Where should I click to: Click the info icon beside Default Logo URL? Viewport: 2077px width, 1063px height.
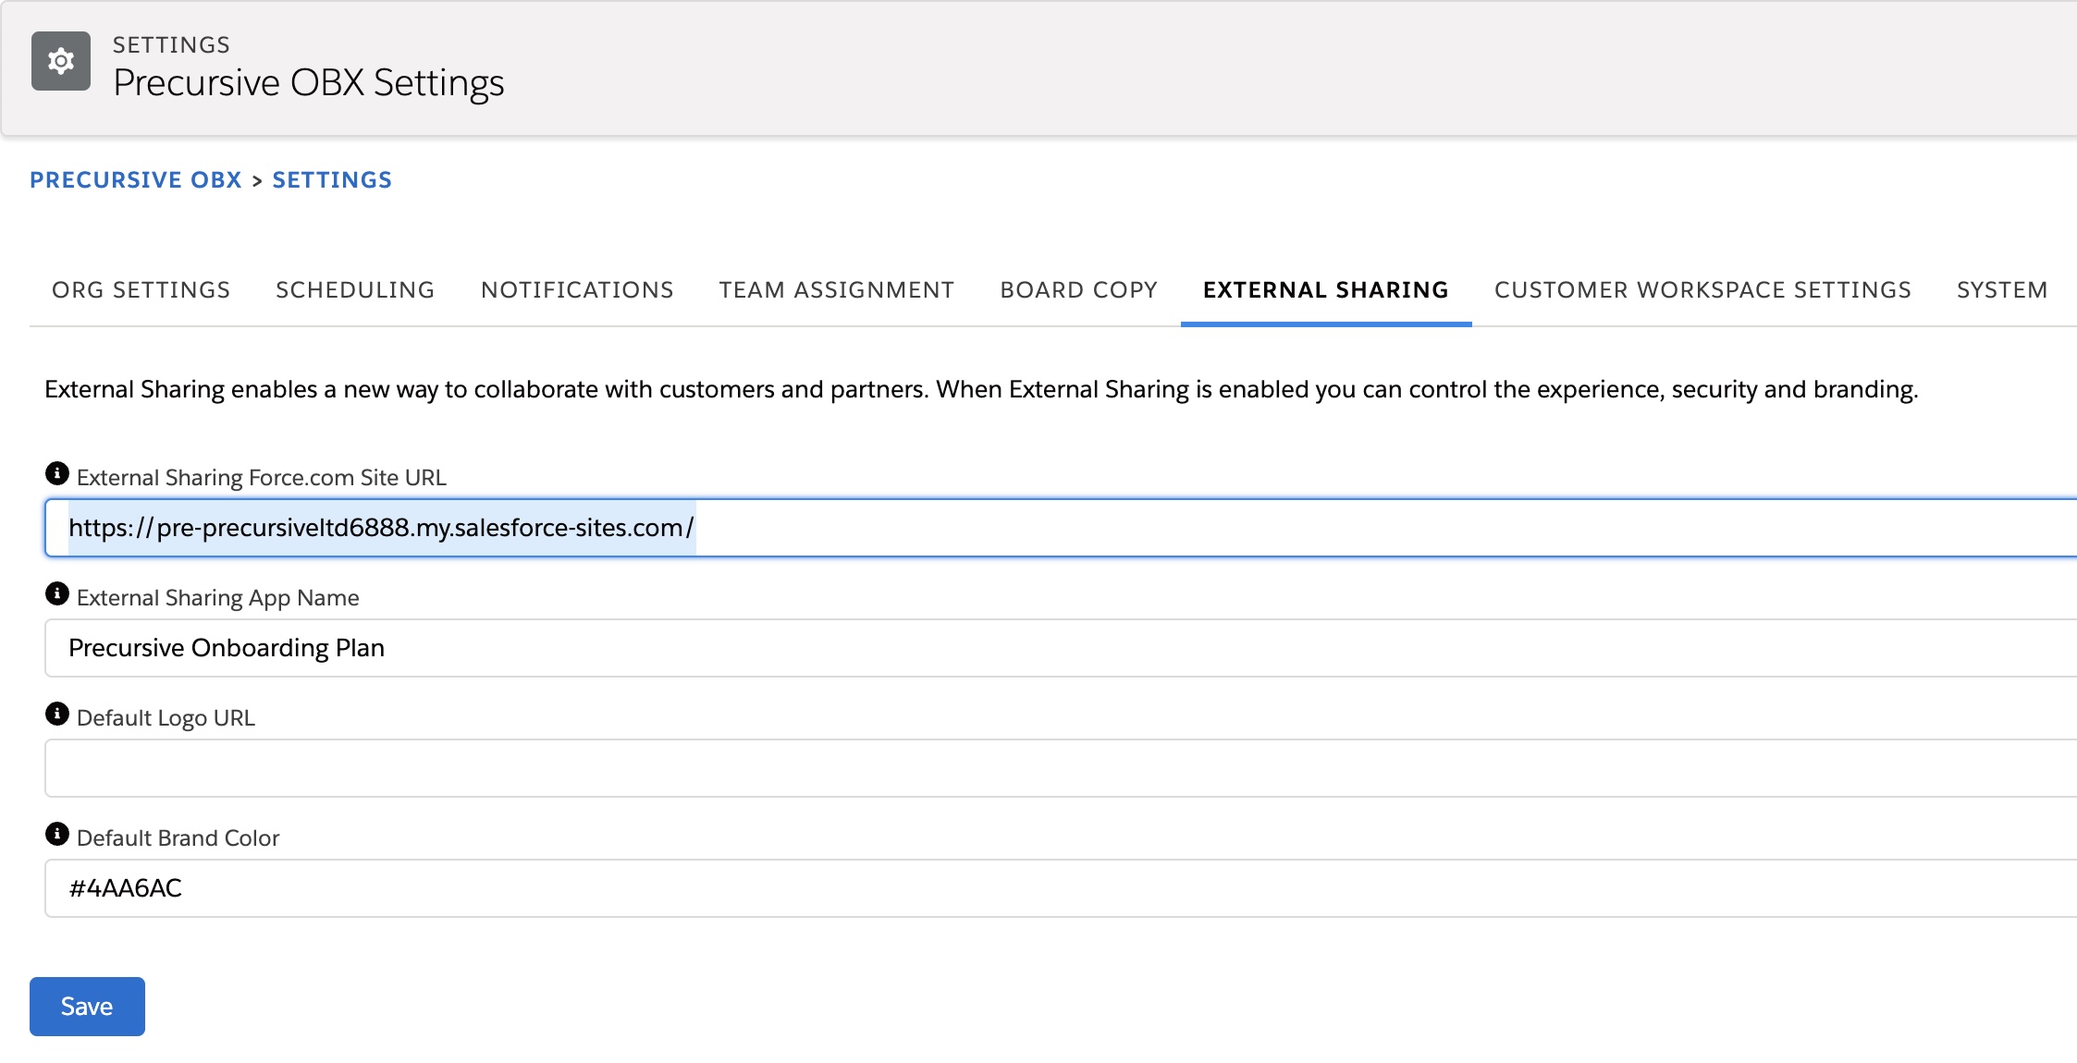point(58,713)
